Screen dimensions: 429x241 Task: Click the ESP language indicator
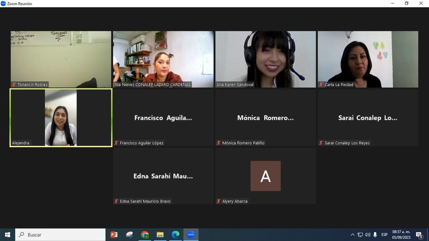(x=384, y=235)
